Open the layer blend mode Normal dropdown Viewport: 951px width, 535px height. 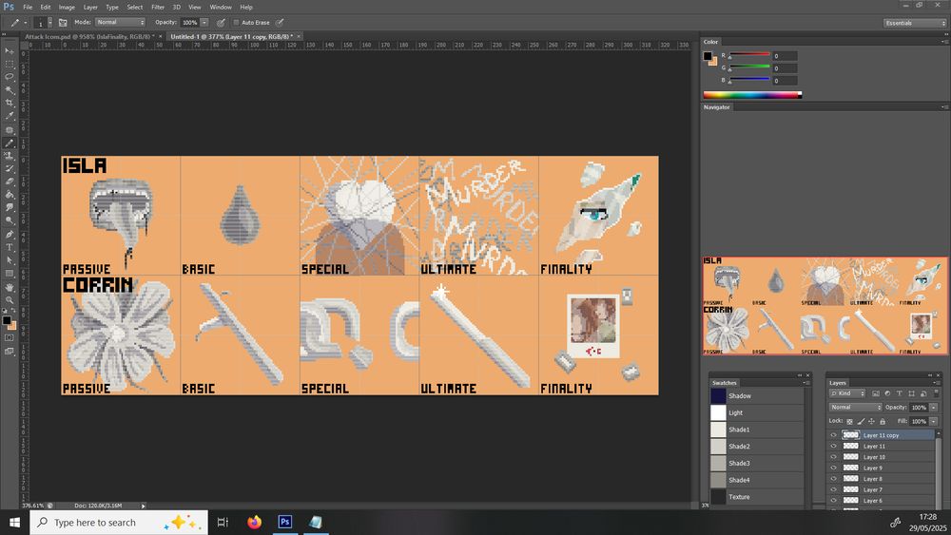(x=855, y=407)
